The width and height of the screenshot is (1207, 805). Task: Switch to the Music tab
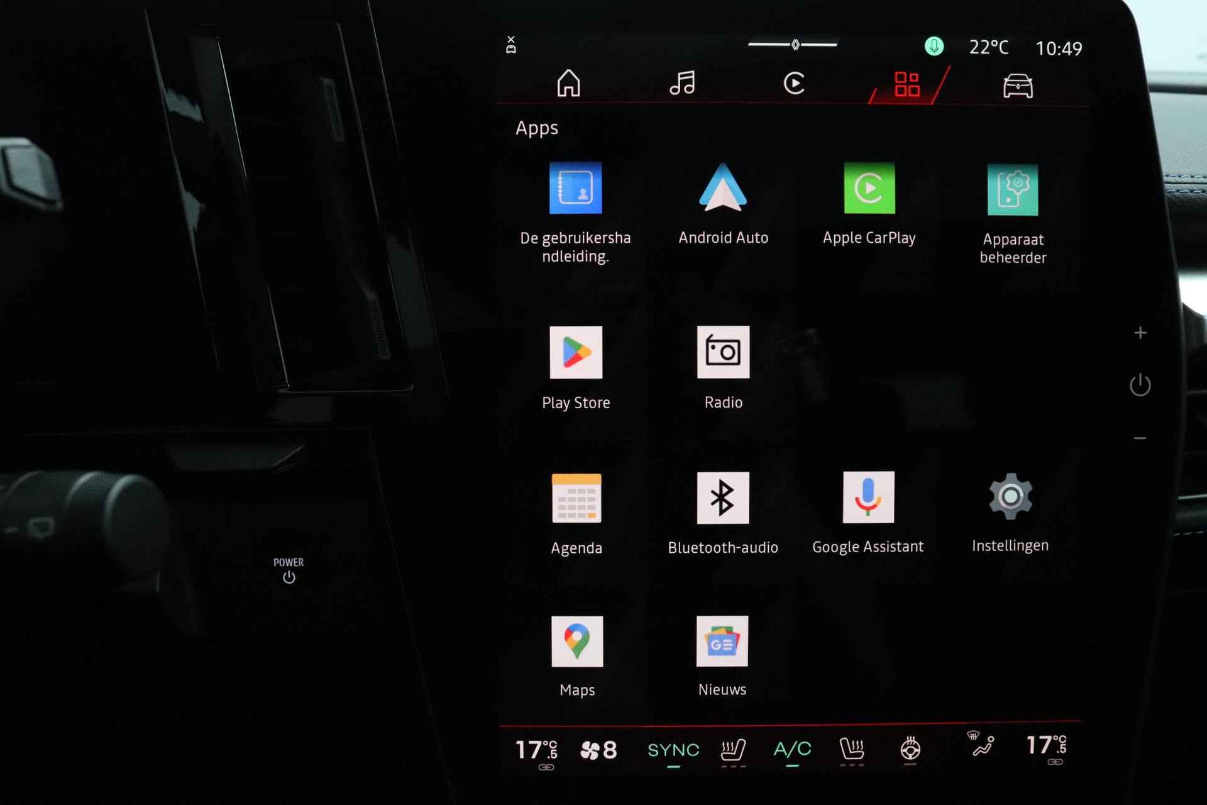point(682,83)
